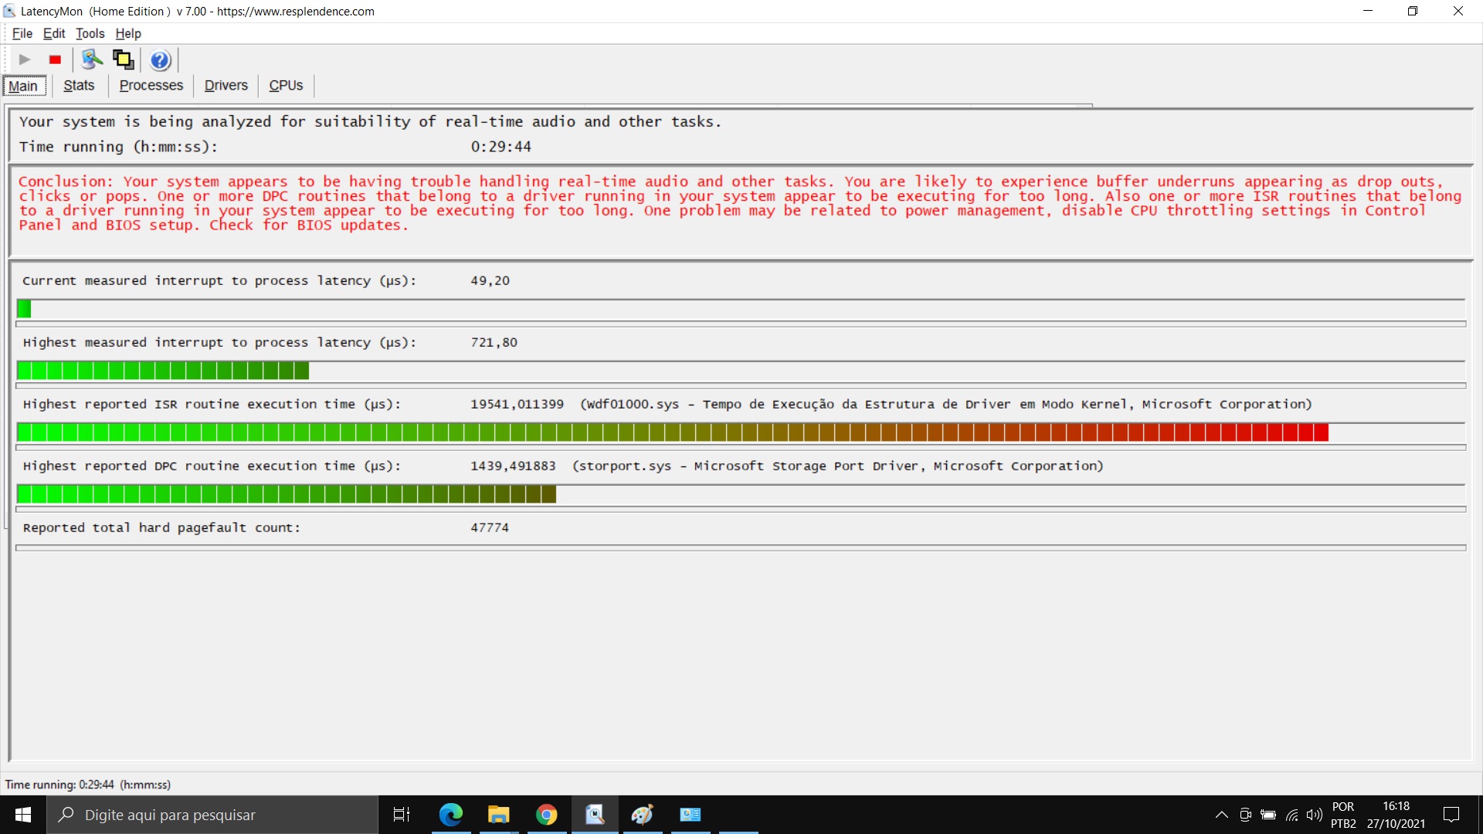Image resolution: width=1483 pixels, height=834 pixels.
Task: Switch to the CPUs tab
Action: pos(286,86)
